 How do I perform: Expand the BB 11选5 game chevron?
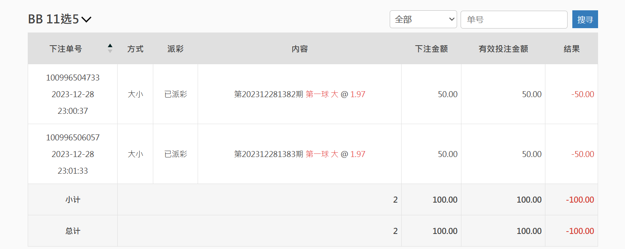tap(86, 19)
